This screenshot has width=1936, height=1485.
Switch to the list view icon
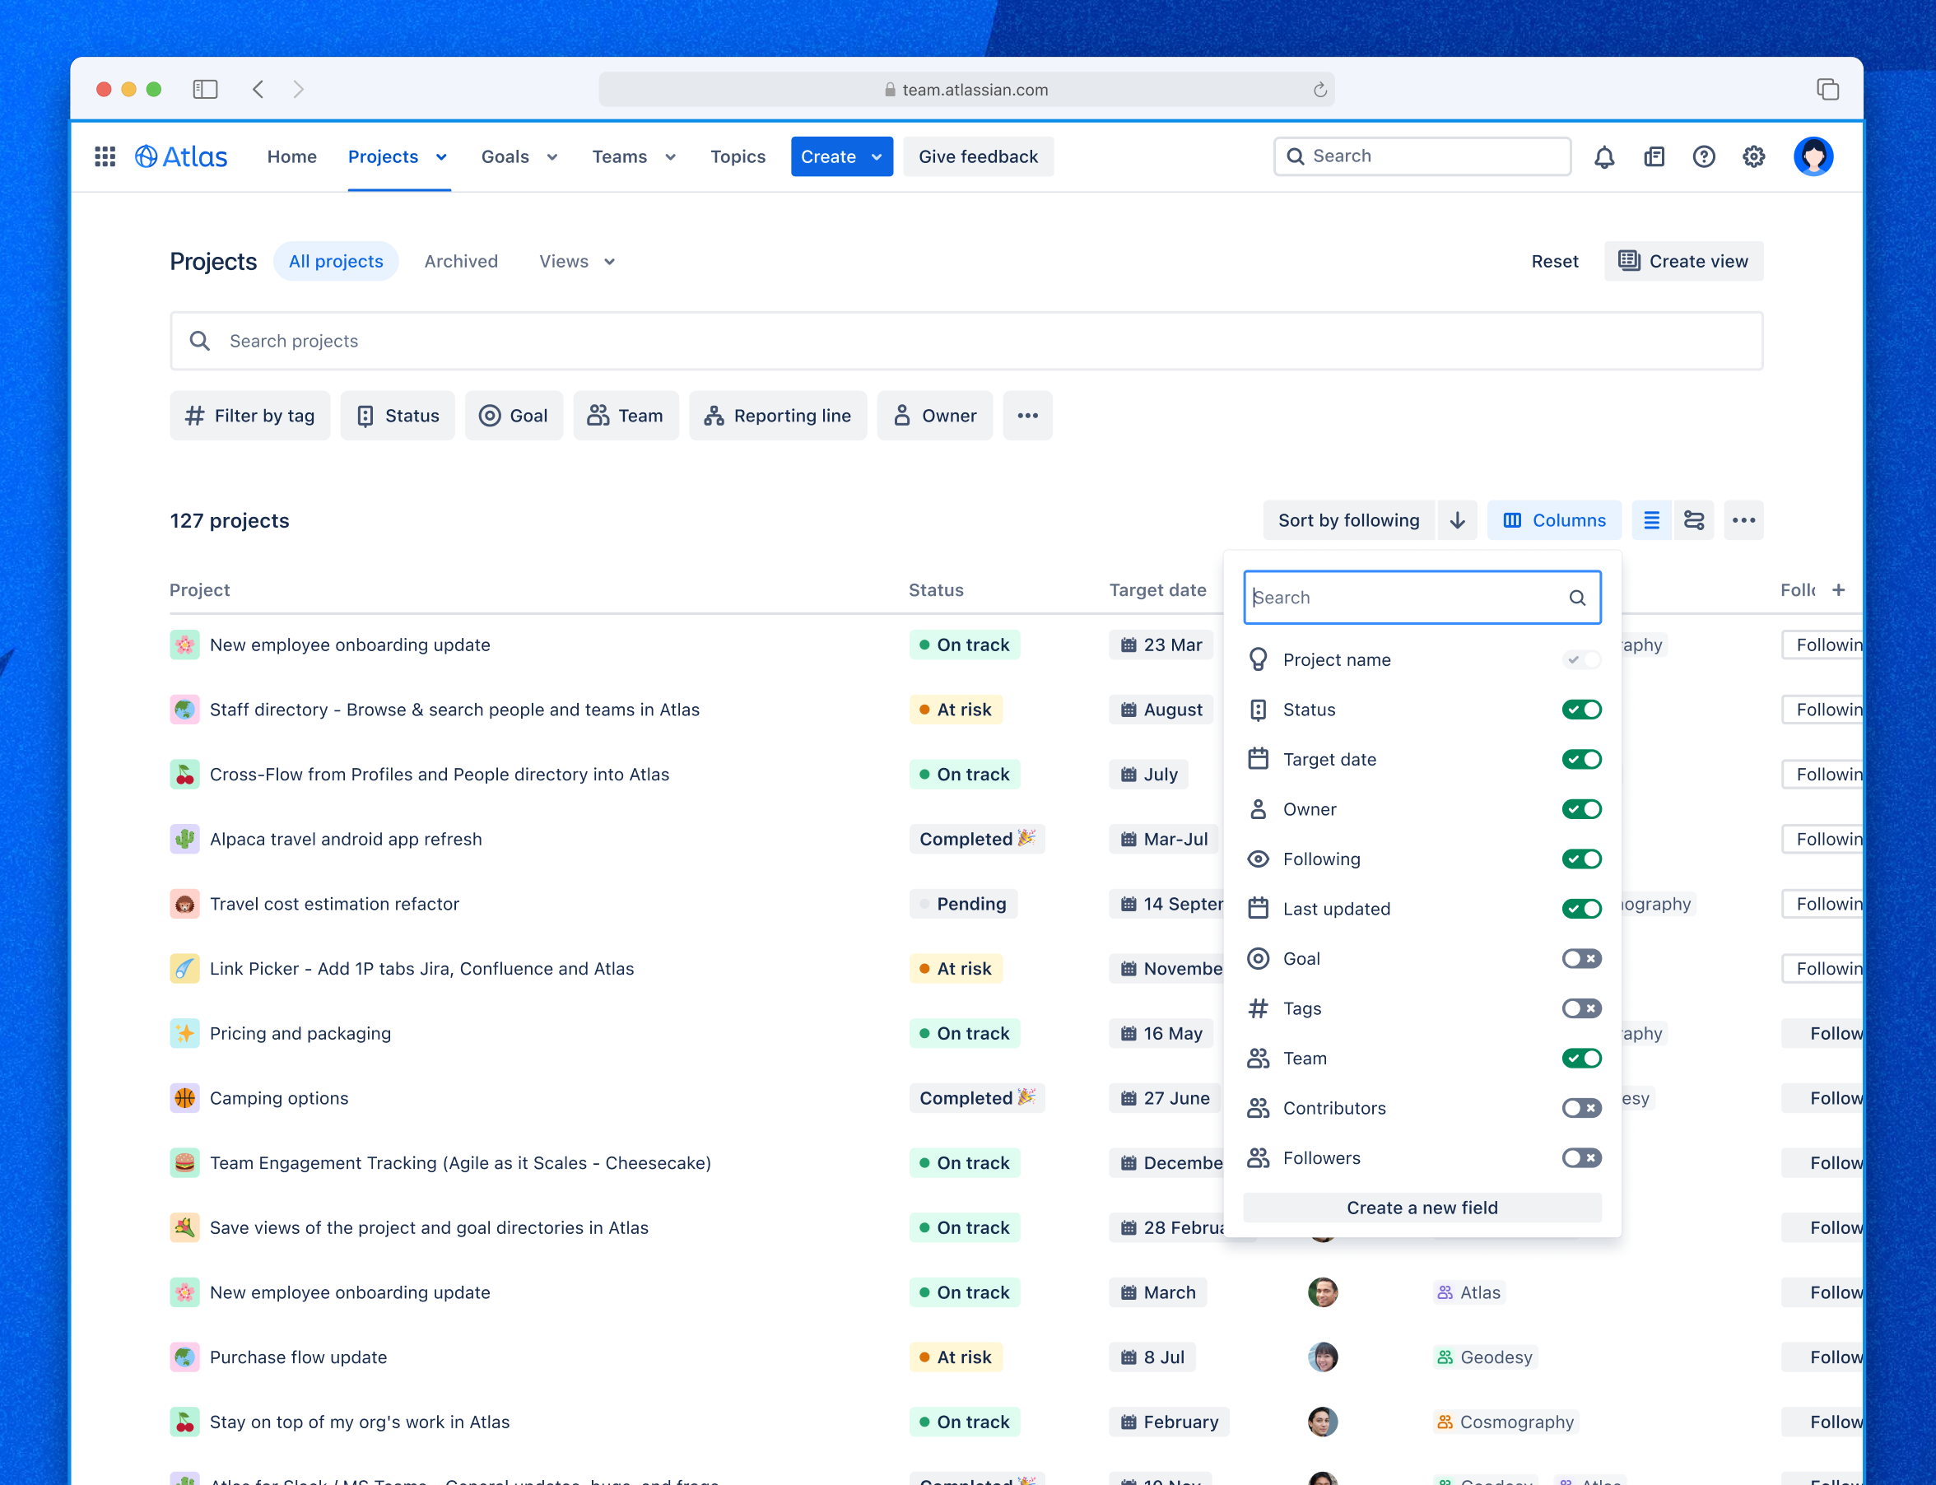(1650, 519)
